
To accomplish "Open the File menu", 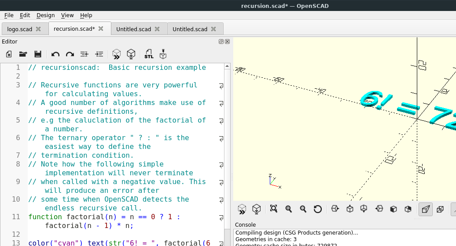I will tap(9, 15).
